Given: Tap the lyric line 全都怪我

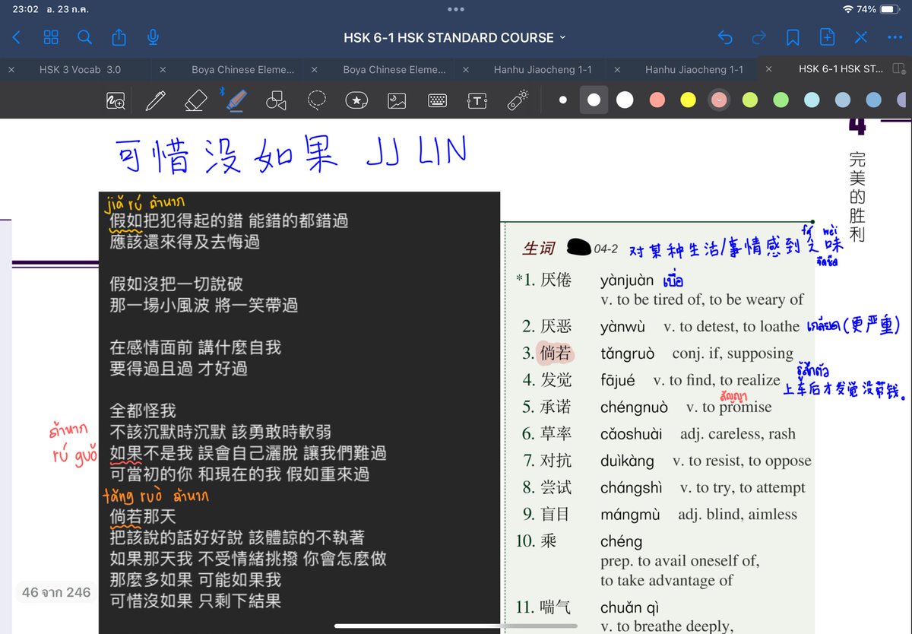Looking at the screenshot, I should click(x=143, y=411).
